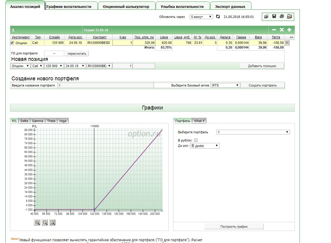Open the RTS base asset dropdown
Image resolution: width=331 pixels, height=243 pixels.
coord(225,85)
